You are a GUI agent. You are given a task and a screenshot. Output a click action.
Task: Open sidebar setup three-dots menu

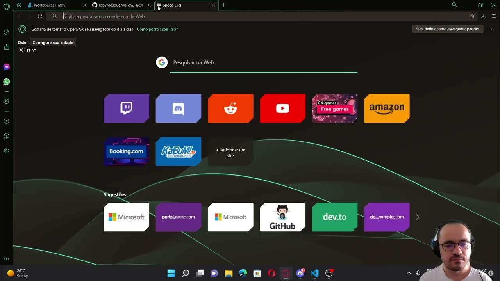[6, 259]
